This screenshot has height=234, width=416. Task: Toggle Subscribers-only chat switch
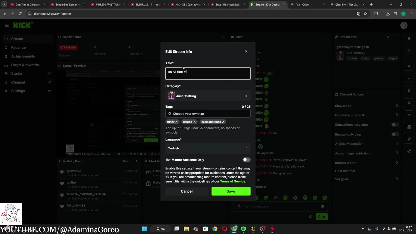[x=395, y=125]
